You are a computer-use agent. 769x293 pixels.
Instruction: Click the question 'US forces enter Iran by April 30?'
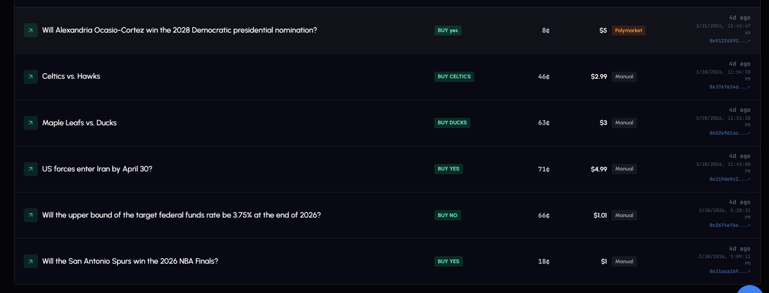[97, 169]
